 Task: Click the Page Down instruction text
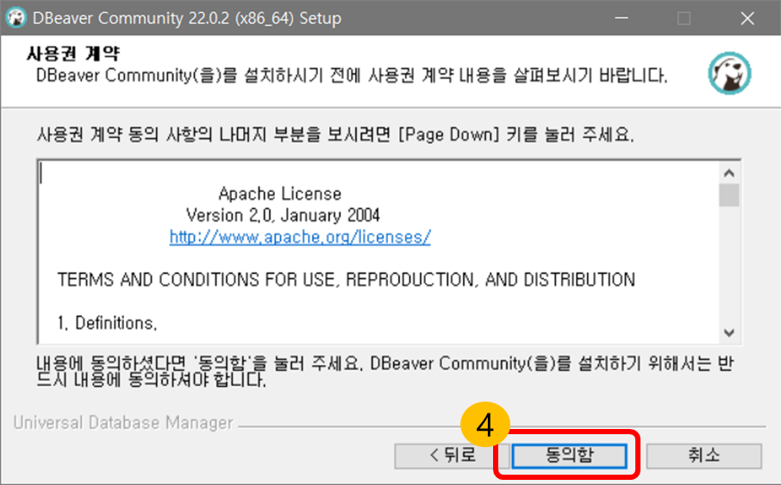pyautogui.click(x=335, y=134)
